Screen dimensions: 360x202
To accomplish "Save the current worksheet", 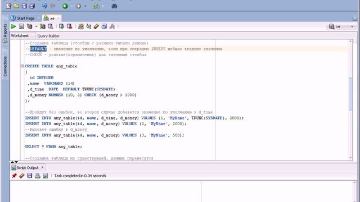I will (24, 6).
